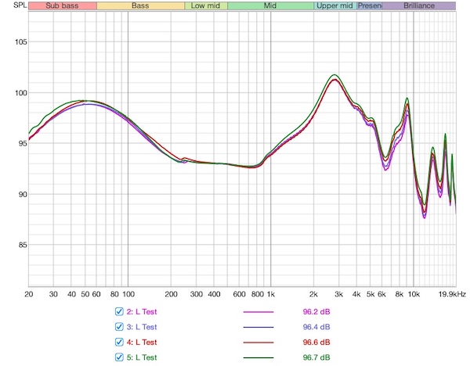The height and width of the screenshot is (366, 470).
Task: Click the 90 dB axis value
Action: click(23, 194)
